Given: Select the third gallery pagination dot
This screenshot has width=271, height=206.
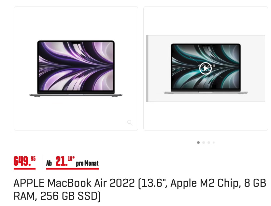Looking at the screenshot, I should (209, 143).
